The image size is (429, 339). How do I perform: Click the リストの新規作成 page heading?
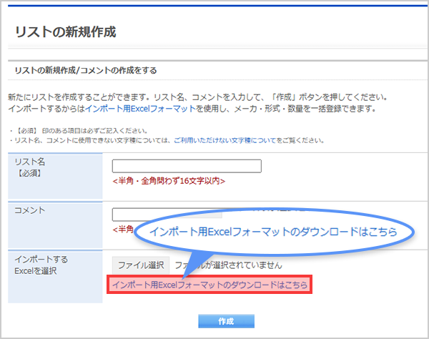[66, 31]
